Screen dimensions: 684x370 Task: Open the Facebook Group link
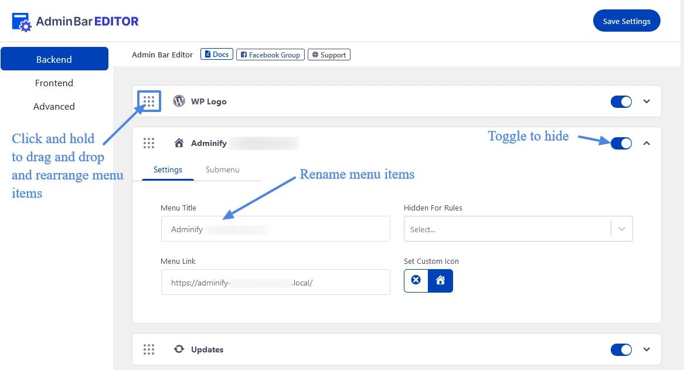pyautogui.click(x=270, y=55)
